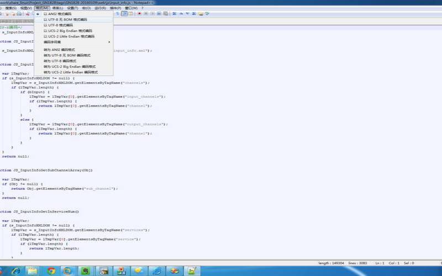Select 以 UTF-8 格式编码 option
This screenshot has width=442, height=276.
(74, 25)
